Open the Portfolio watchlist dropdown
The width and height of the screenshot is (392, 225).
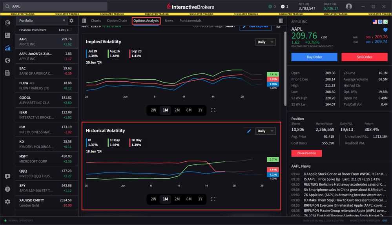click(x=42, y=21)
